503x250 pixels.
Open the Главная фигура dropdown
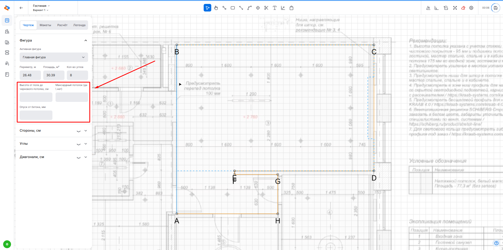[54, 57]
